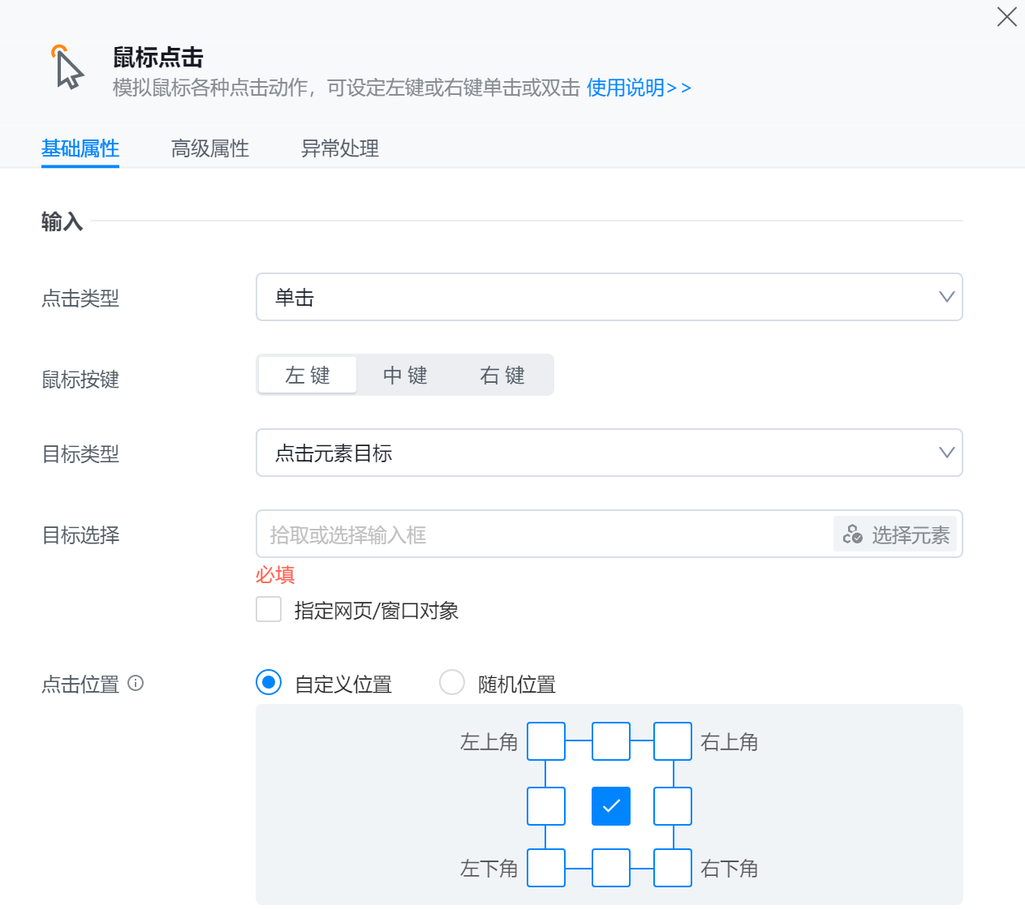Click the 选择元素 button
1025x910 pixels.
pos(896,534)
